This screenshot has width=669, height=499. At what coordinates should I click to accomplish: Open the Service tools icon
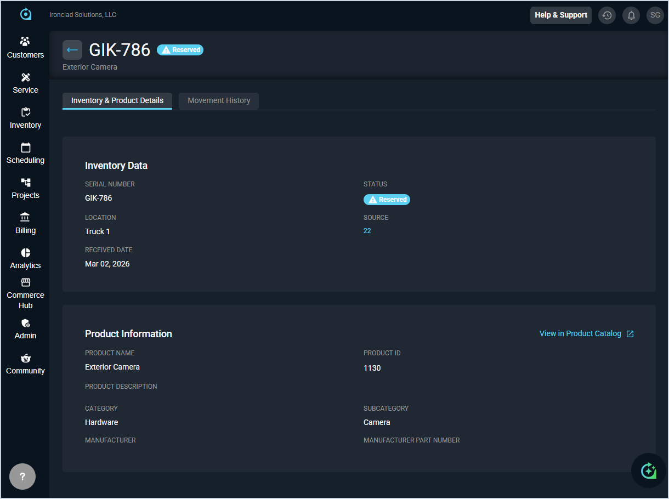25,77
